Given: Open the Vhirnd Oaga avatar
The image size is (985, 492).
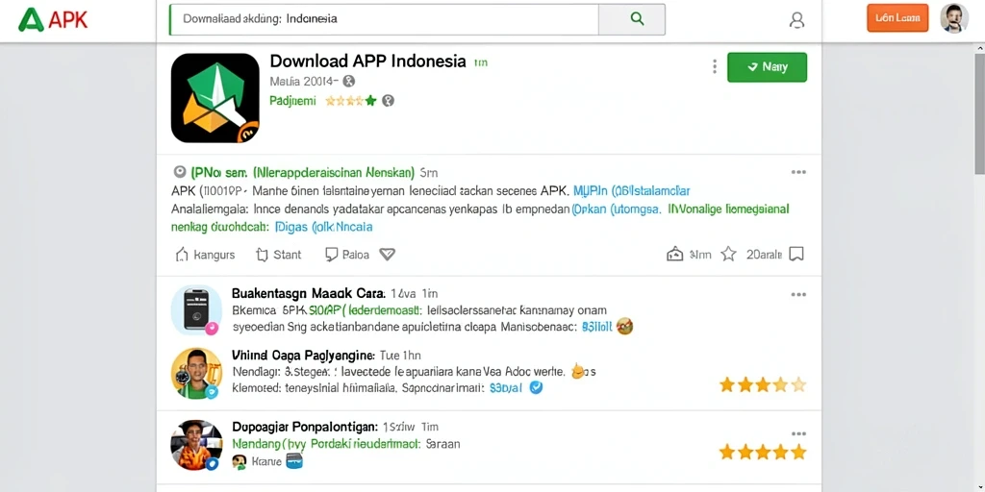Looking at the screenshot, I should click(196, 374).
